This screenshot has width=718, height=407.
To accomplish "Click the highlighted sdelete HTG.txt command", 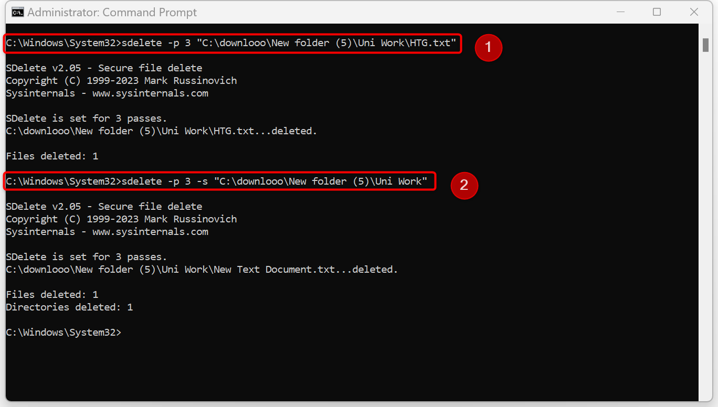I will point(233,43).
